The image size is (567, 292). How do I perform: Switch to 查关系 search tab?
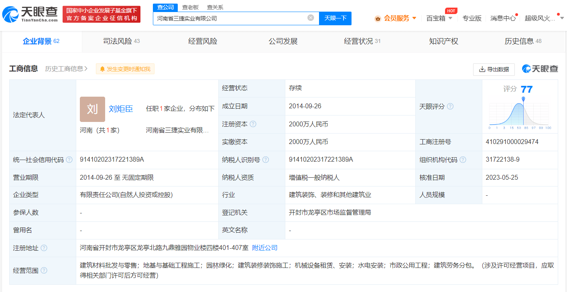(215, 7)
